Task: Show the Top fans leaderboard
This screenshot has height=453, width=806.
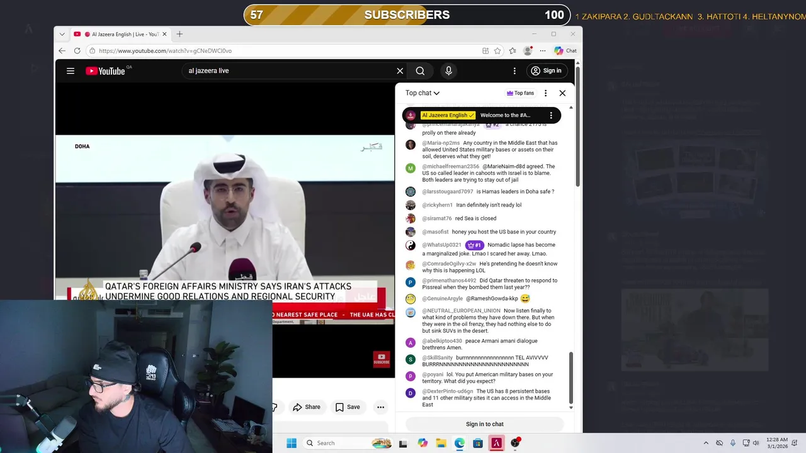Action: point(520,93)
